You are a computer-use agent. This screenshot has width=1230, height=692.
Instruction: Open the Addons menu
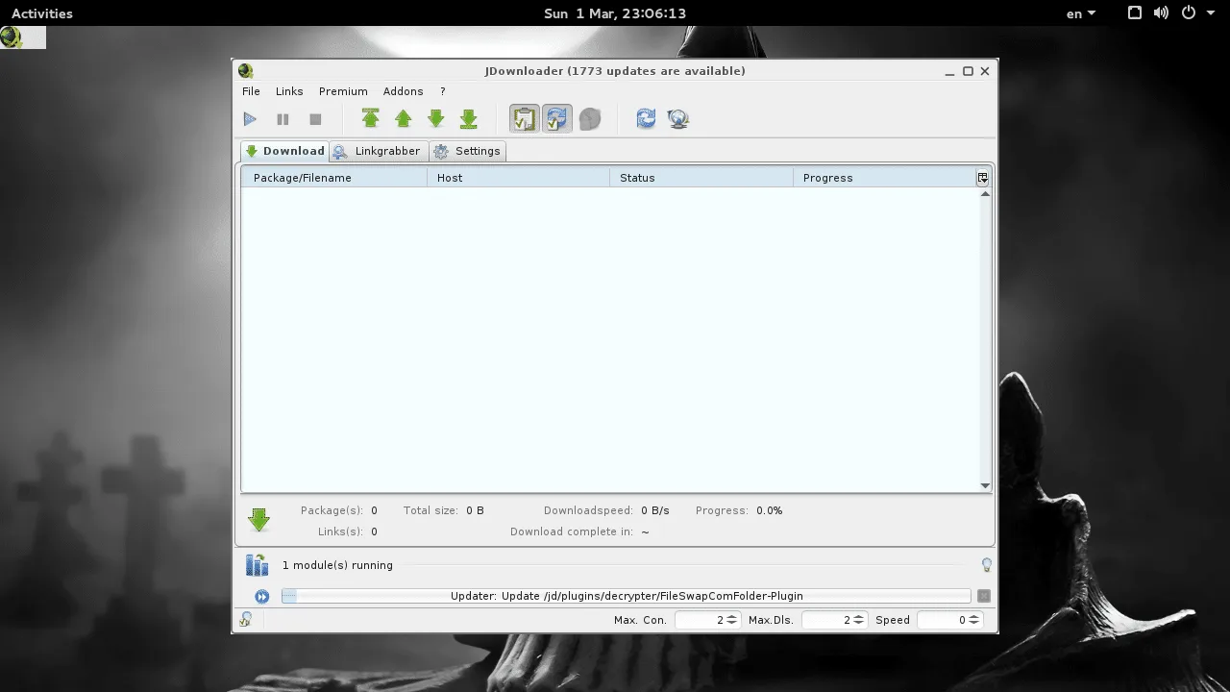coord(403,91)
